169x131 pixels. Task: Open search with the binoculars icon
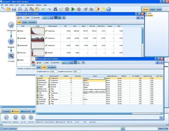pos(55,9)
